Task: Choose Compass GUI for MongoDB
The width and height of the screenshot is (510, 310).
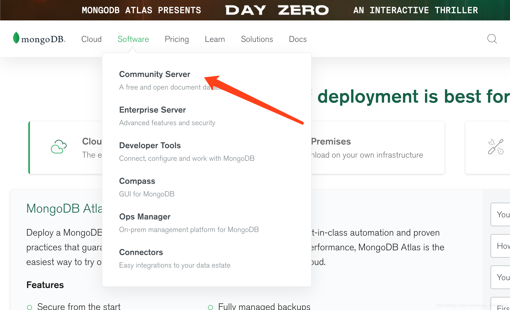Action: (x=137, y=181)
